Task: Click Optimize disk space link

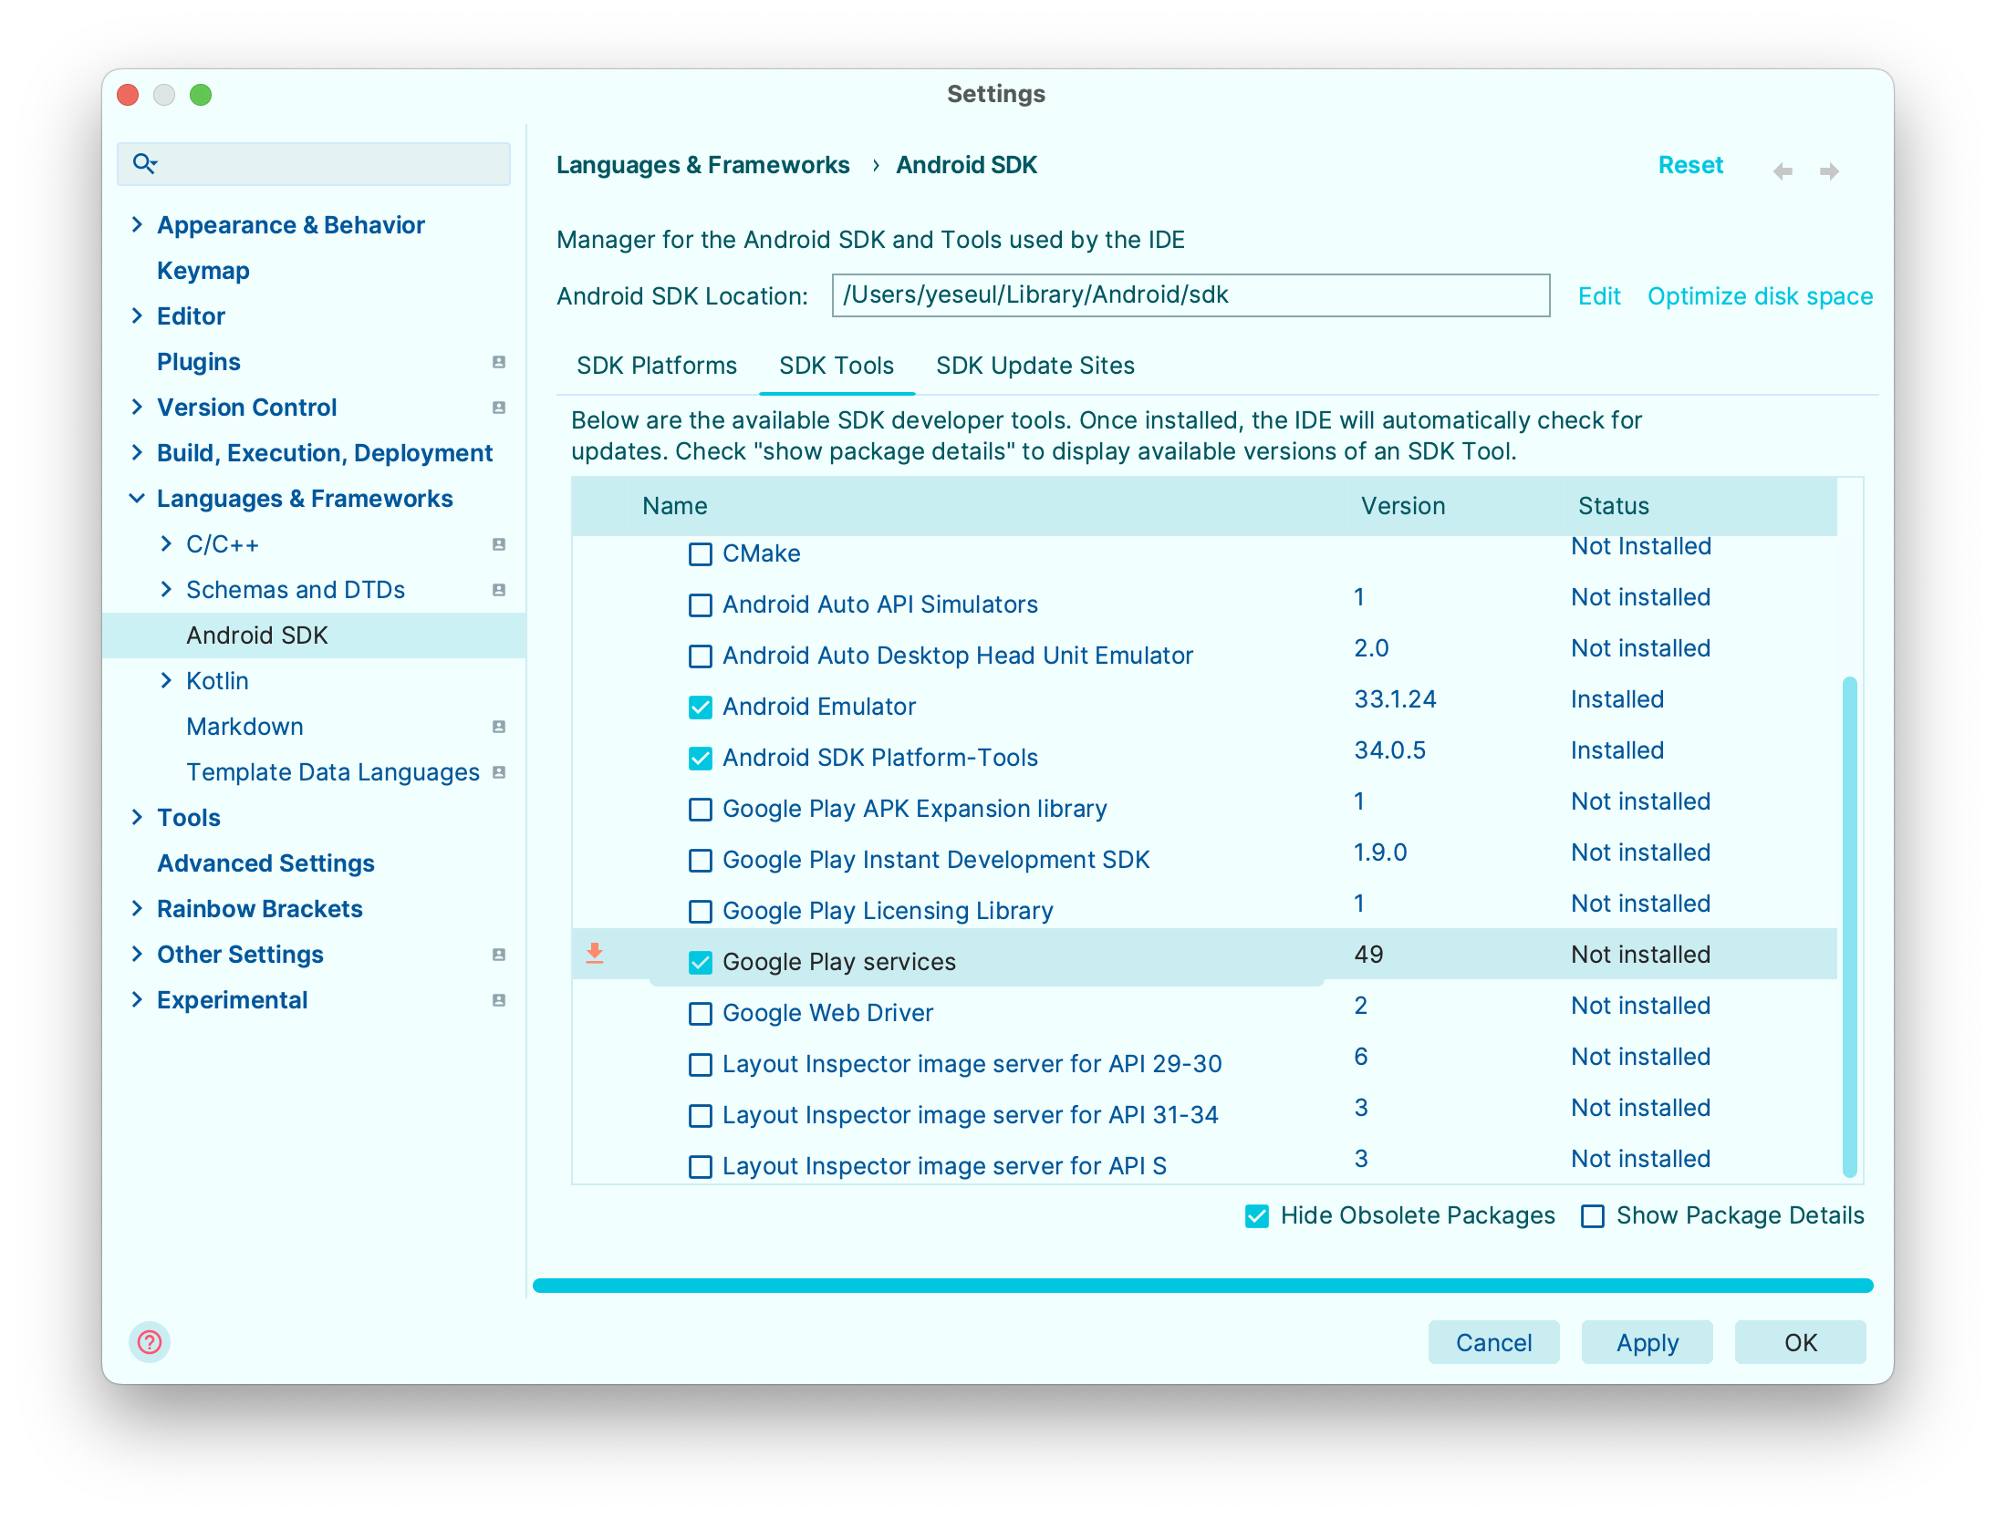Action: pos(1760,296)
